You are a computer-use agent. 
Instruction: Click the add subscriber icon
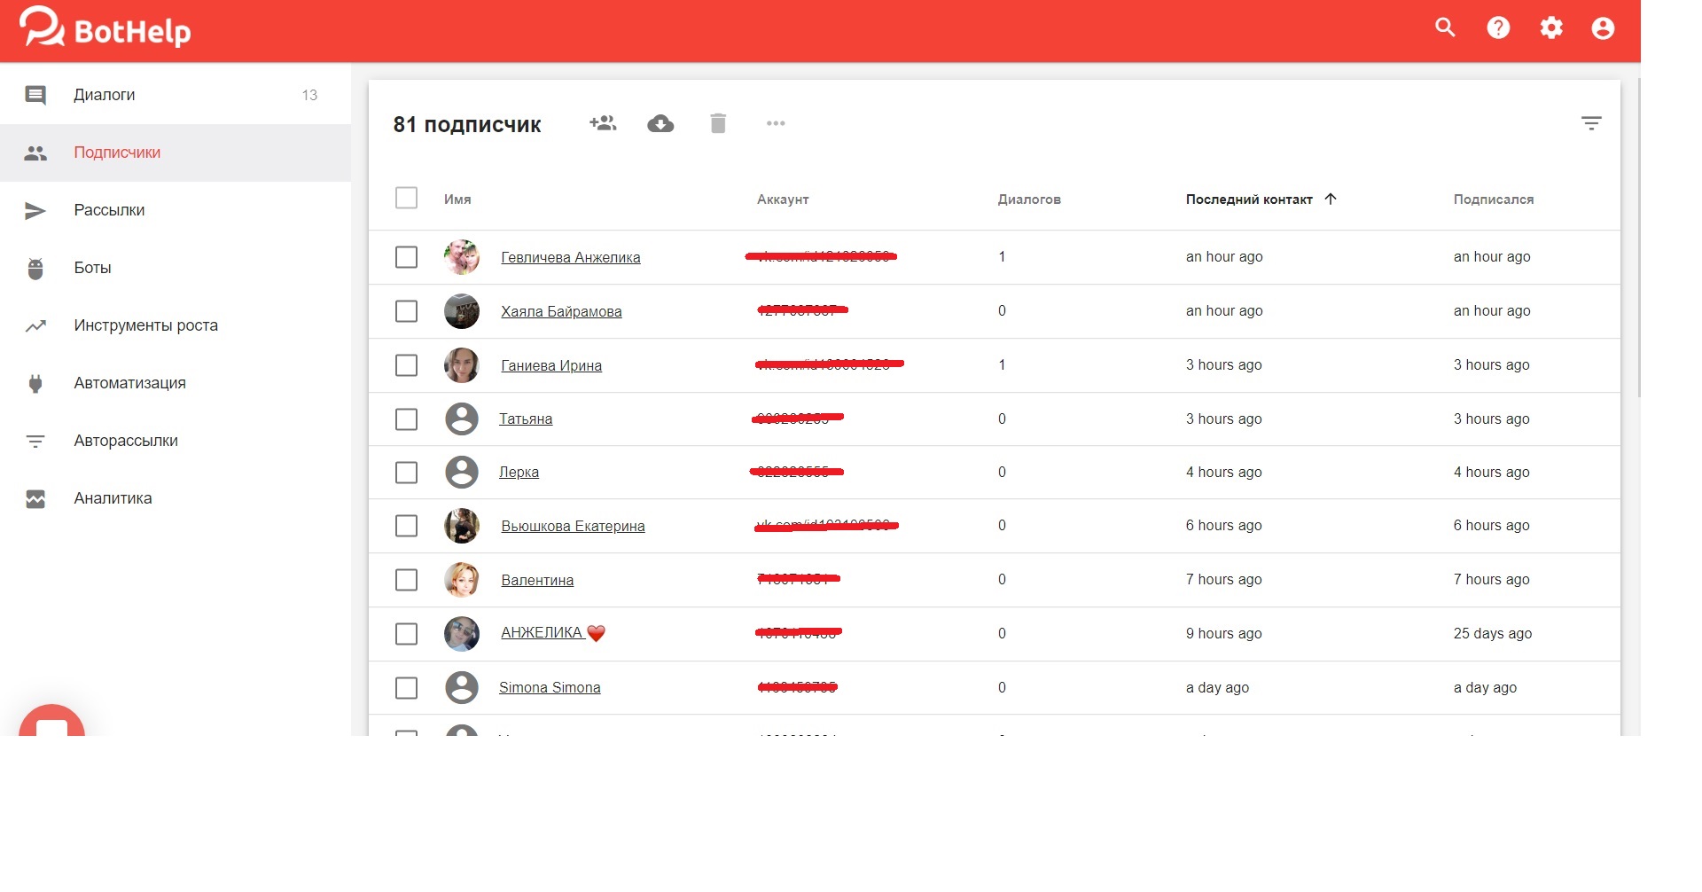[x=603, y=123]
